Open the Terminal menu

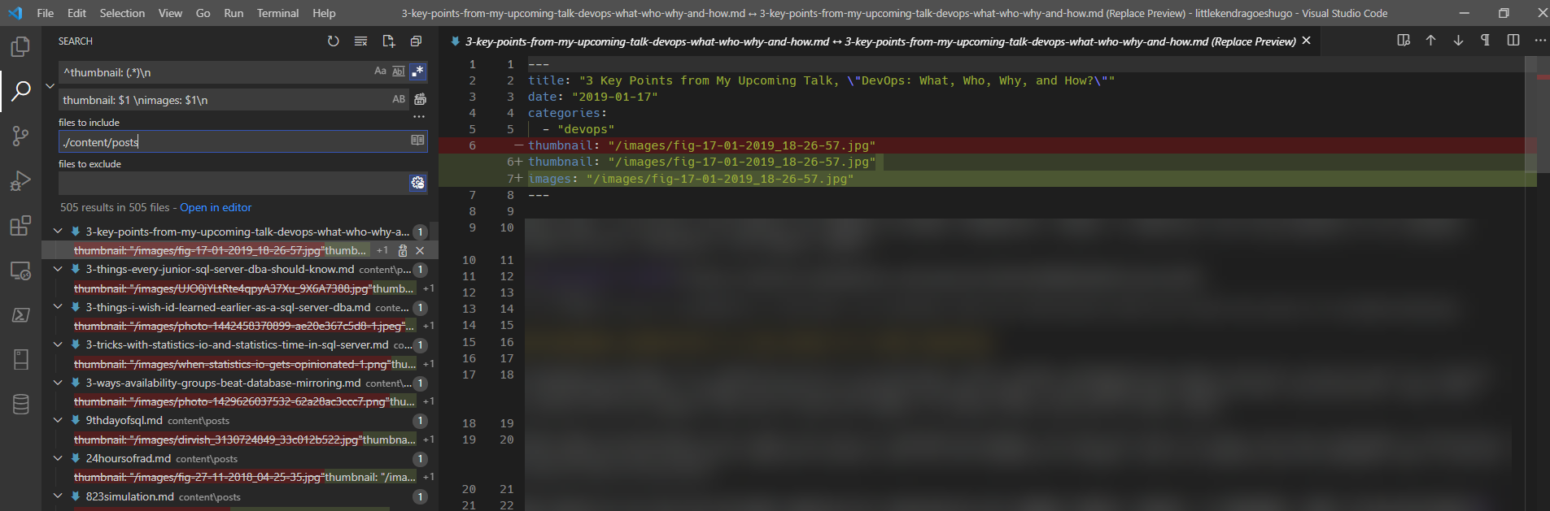[x=277, y=13]
